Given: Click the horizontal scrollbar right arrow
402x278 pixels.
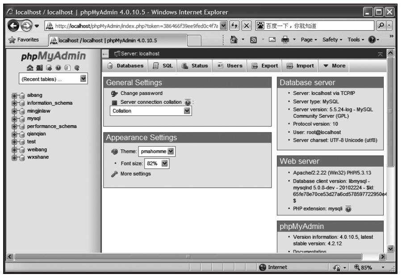Looking at the screenshot, I should [382, 257].
